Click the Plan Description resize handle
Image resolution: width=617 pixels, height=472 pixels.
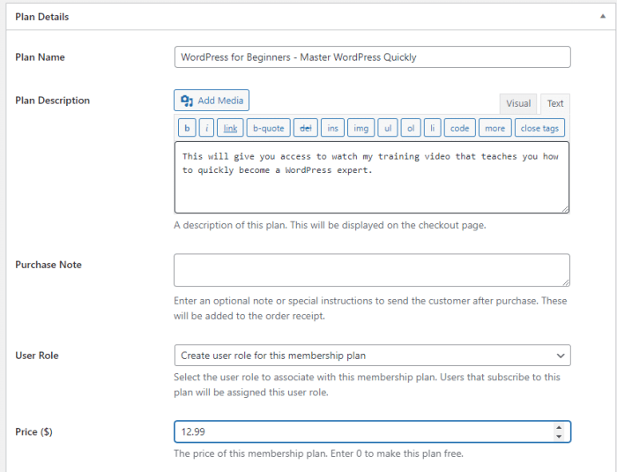click(x=565, y=209)
